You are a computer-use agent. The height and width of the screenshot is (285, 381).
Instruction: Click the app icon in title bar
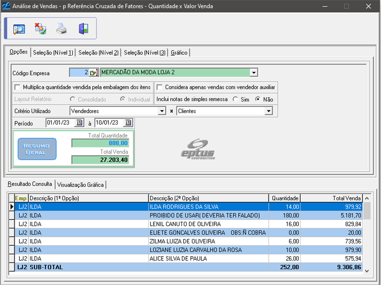(6, 6)
